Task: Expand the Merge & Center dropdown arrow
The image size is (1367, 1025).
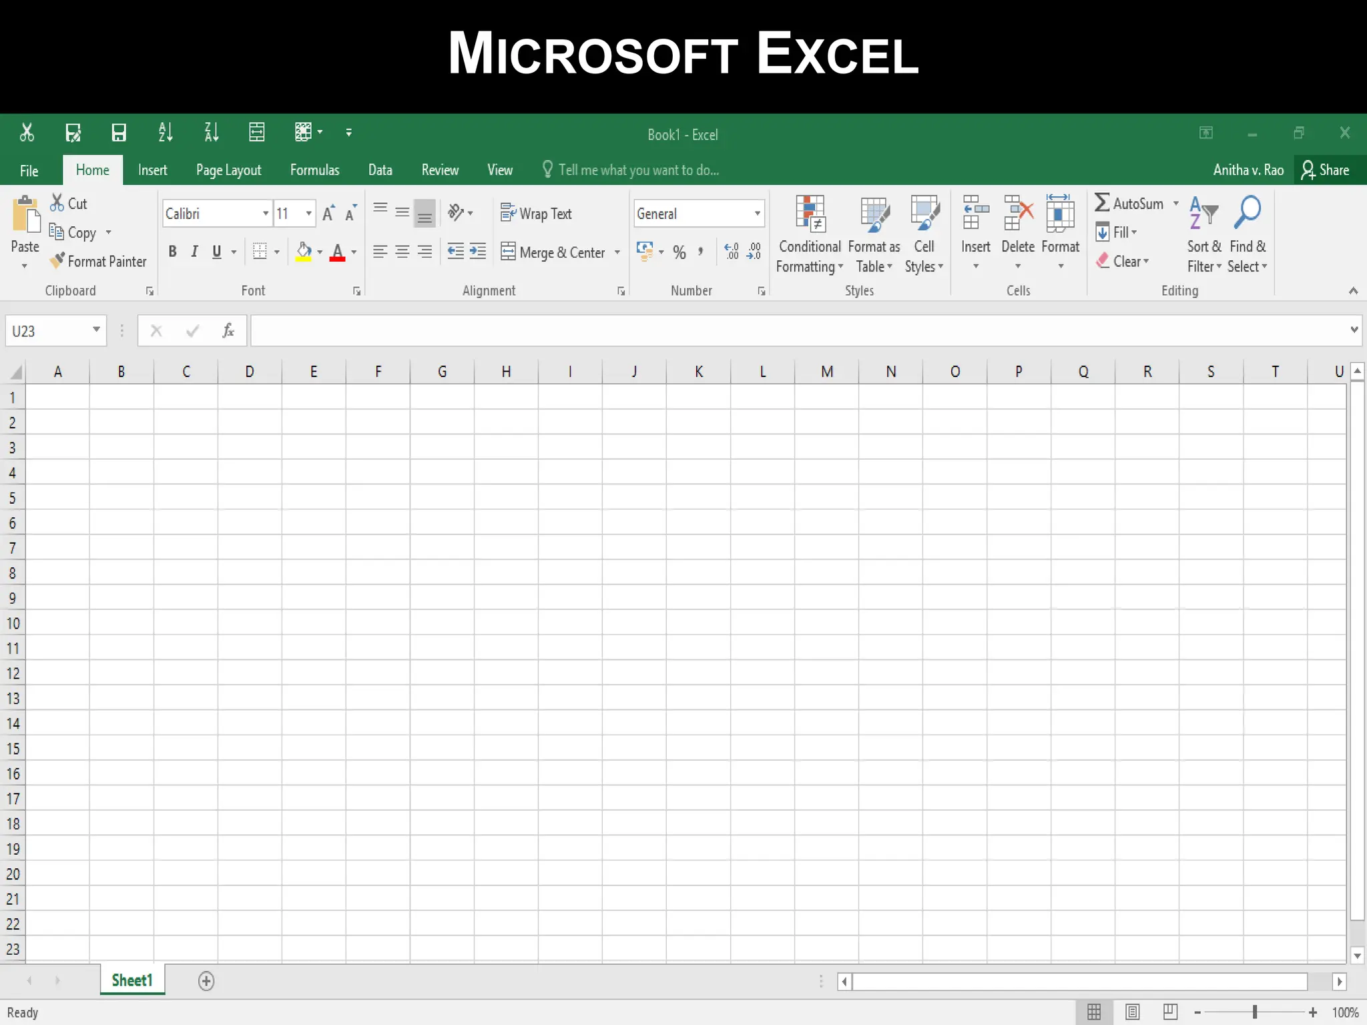Action: click(x=617, y=252)
